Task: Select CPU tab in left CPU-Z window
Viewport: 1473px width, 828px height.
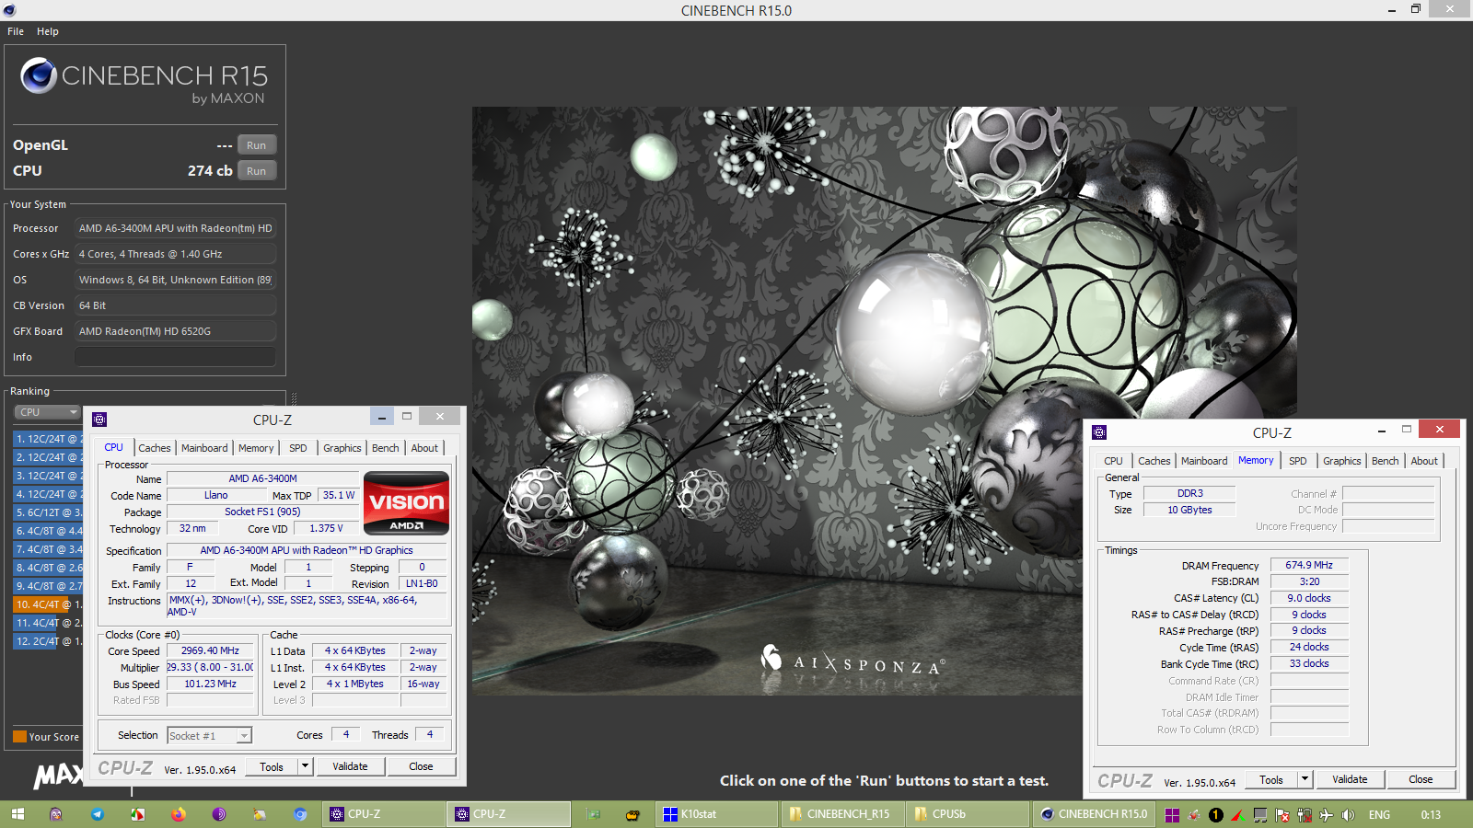Action: pyautogui.click(x=113, y=447)
